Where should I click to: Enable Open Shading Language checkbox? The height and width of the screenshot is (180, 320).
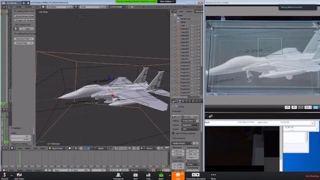tap(173, 133)
